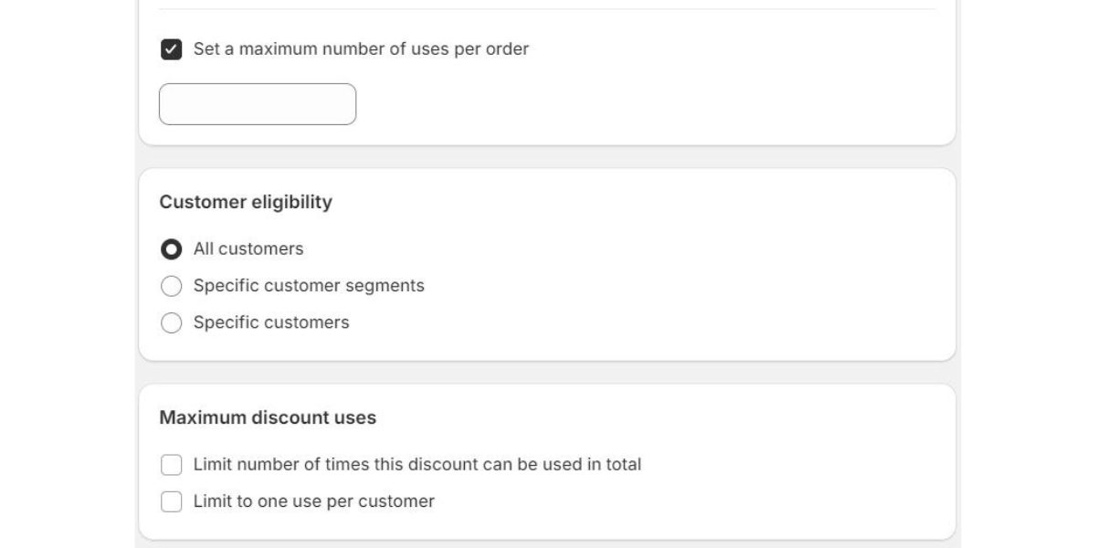Focus the empty maximum uses per order field
The image size is (1096, 548).
point(258,104)
